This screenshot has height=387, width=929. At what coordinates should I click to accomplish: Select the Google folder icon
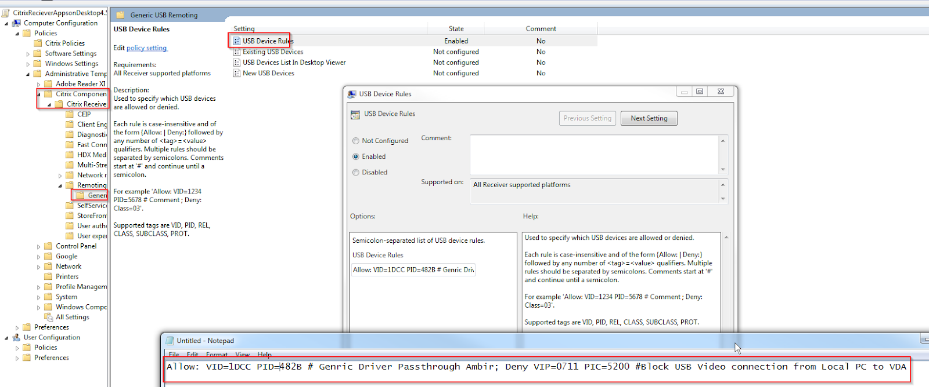coord(49,256)
